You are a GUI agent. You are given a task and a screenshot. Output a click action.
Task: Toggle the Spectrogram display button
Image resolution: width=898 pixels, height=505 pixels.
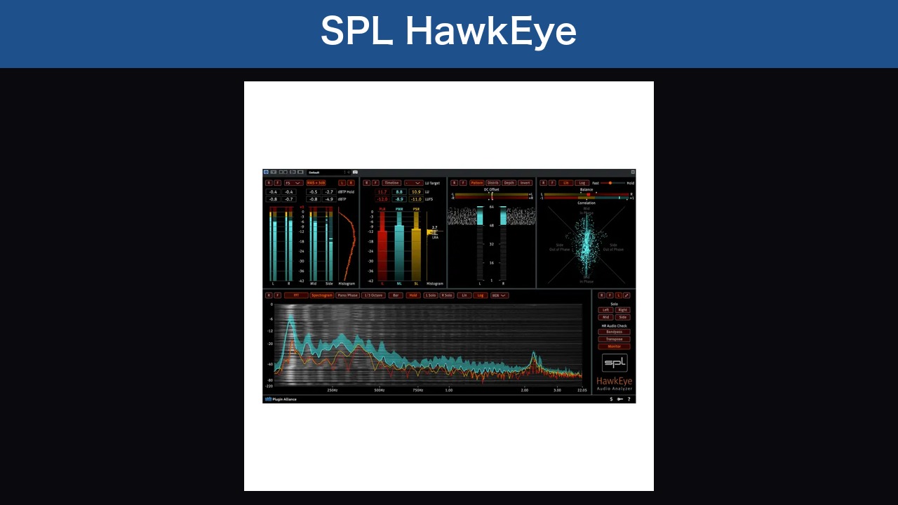(x=321, y=295)
